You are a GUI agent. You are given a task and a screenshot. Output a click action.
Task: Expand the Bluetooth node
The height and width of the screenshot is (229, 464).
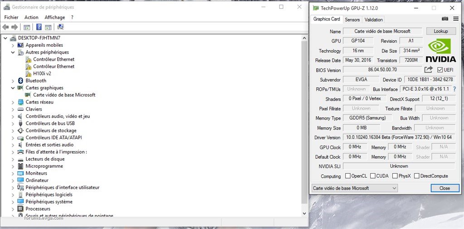point(13,81)
